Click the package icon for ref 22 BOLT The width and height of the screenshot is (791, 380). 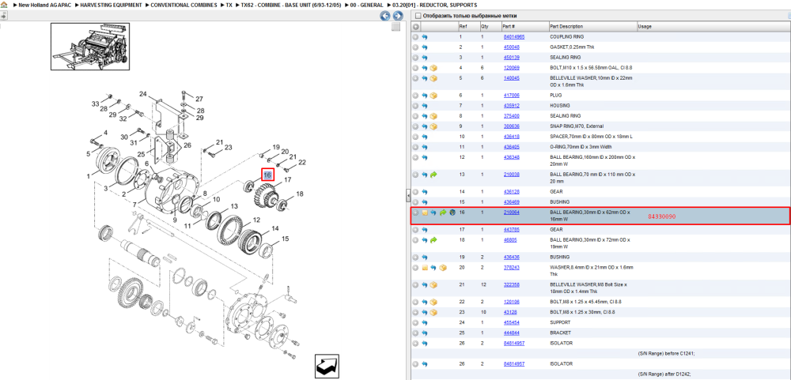(x=433, y=302)
